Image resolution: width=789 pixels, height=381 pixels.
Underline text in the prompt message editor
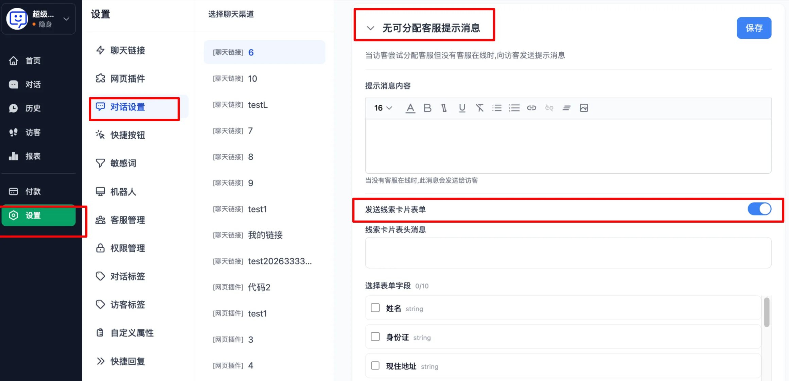462,108
